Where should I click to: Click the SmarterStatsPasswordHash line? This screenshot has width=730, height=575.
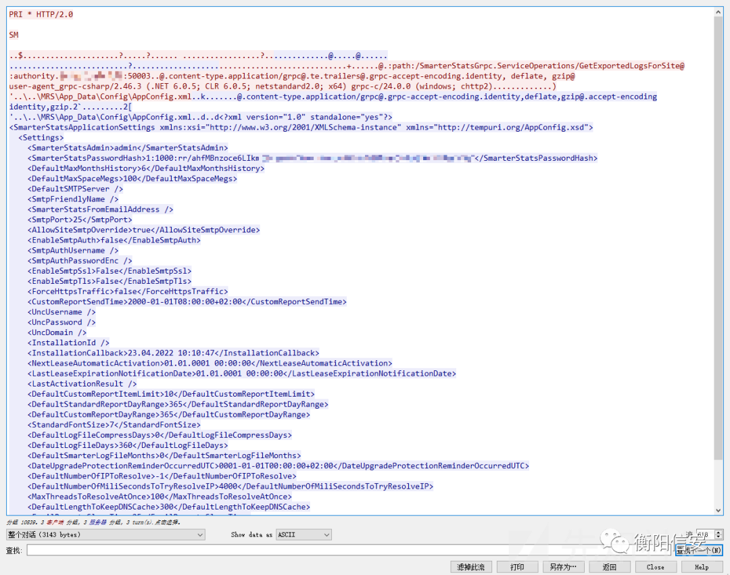[x=312, y=158]
